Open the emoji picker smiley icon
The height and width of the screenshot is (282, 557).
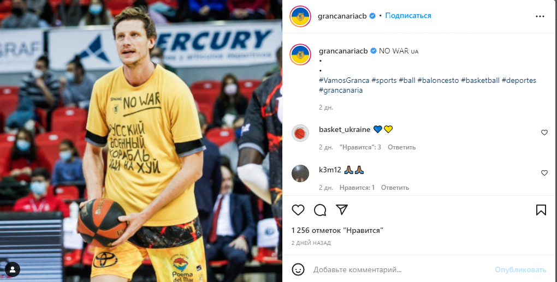(298, 269)
